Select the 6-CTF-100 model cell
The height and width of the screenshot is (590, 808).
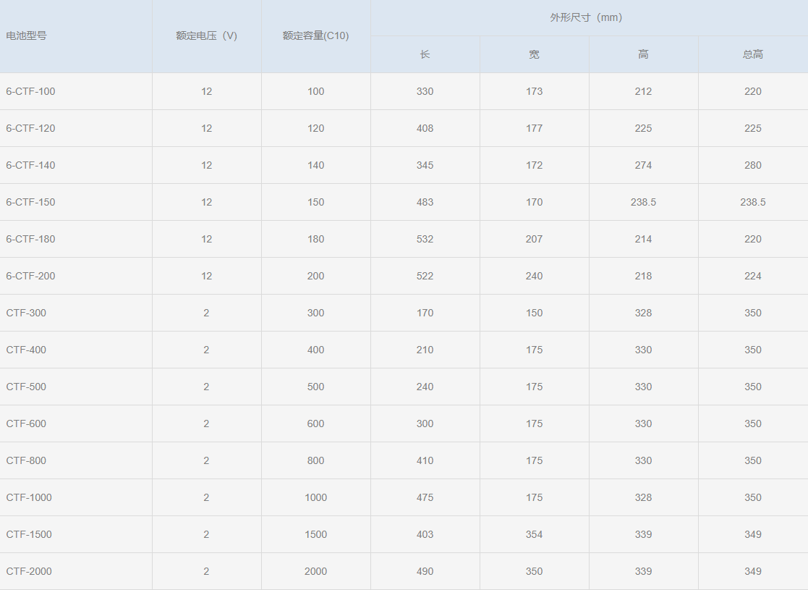point(30,91)
